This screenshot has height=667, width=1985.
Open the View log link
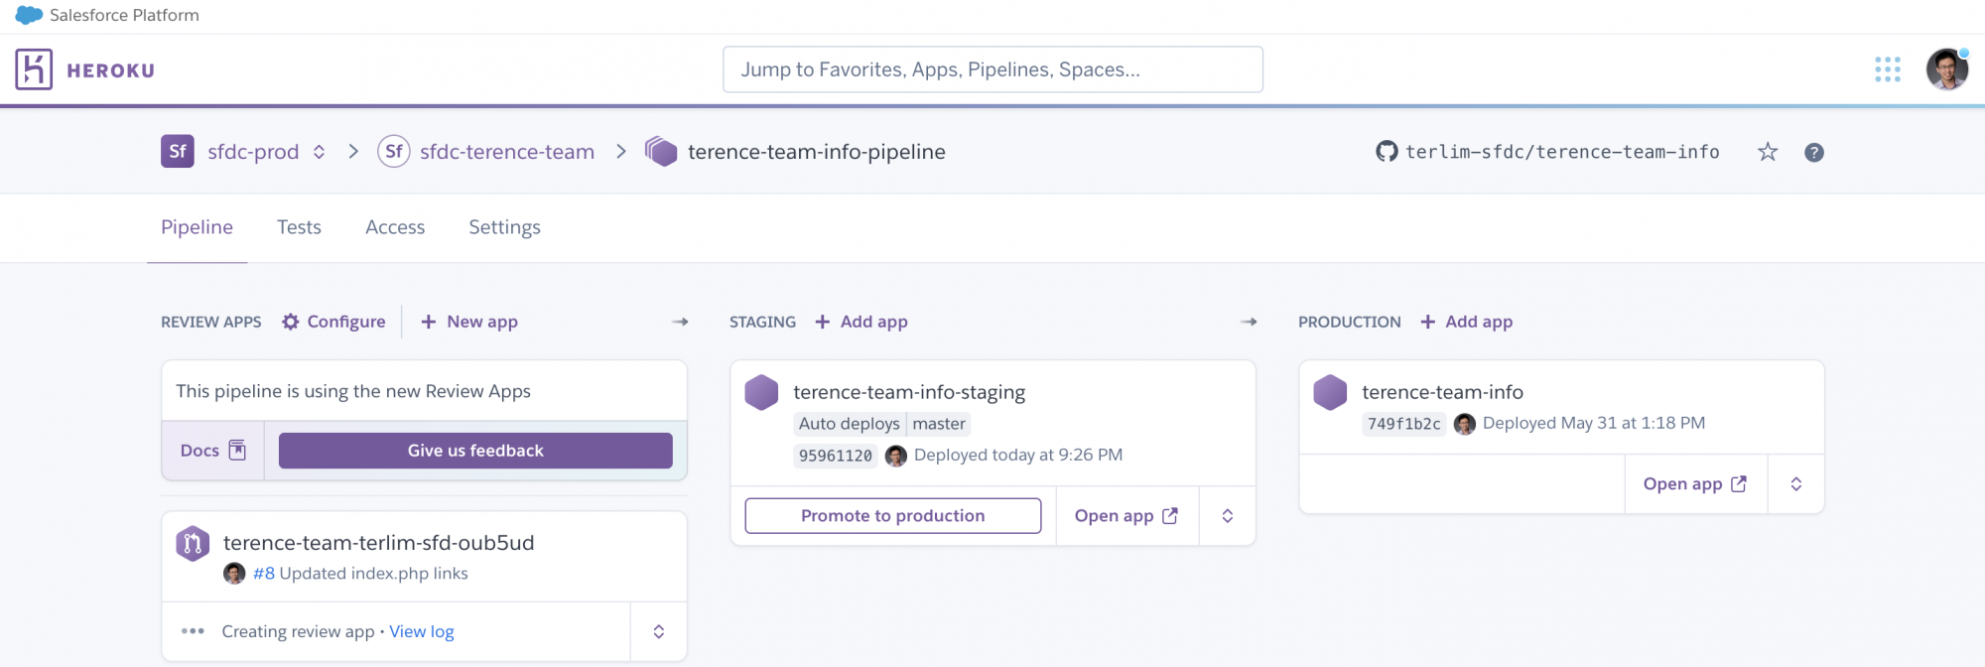pyautogui.click(x=422, y=631)
